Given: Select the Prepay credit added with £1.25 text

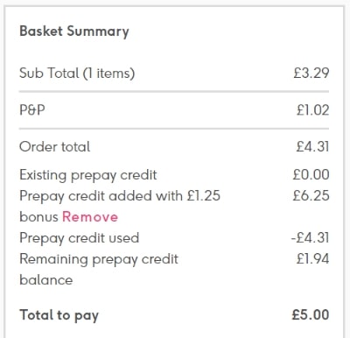Looking at the screenshot, I should 120,196.
